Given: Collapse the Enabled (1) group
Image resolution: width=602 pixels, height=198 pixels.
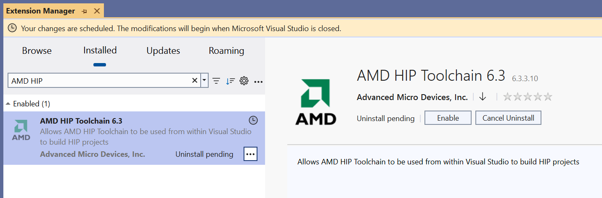Looking at the screenshot, I should coord(8,104).
